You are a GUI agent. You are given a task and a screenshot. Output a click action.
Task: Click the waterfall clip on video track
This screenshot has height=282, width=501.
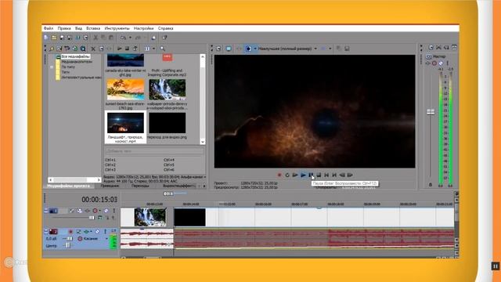coord(150,217)
